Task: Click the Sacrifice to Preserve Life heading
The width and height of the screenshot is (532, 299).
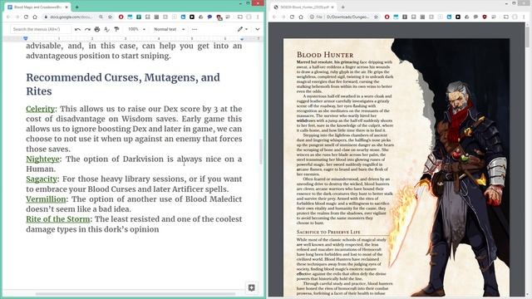Action: (x=328, y=233)
